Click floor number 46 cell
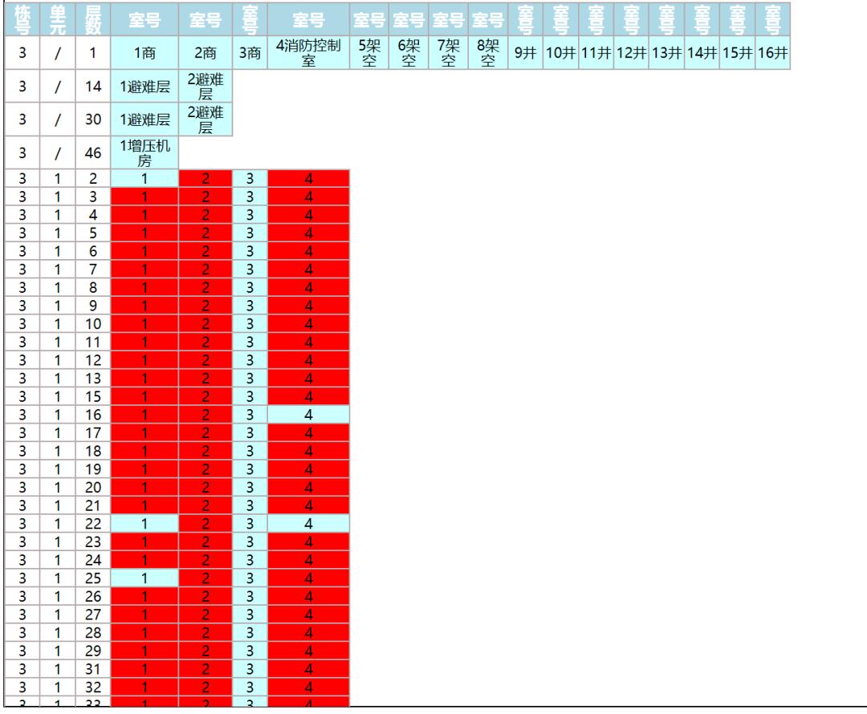Image resolution: width=867 pixels, height=714 pixels. (93, 153)
